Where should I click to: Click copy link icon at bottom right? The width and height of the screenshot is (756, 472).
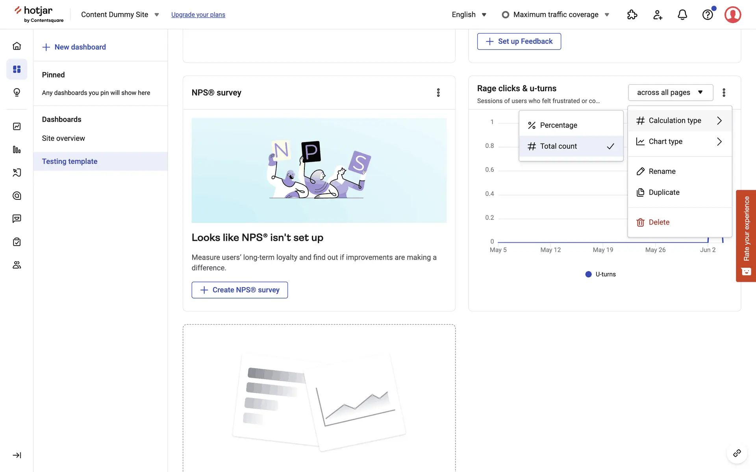pos(737,453)
